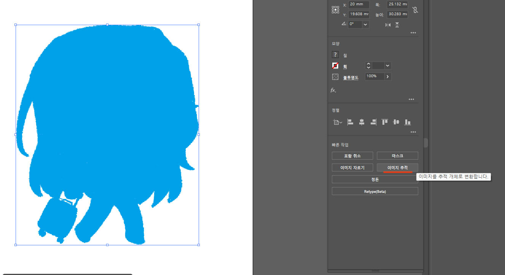Flip the object horizontally
Image resolution: width=505 pixels, height=275 pixels.
tap(388, 25)
